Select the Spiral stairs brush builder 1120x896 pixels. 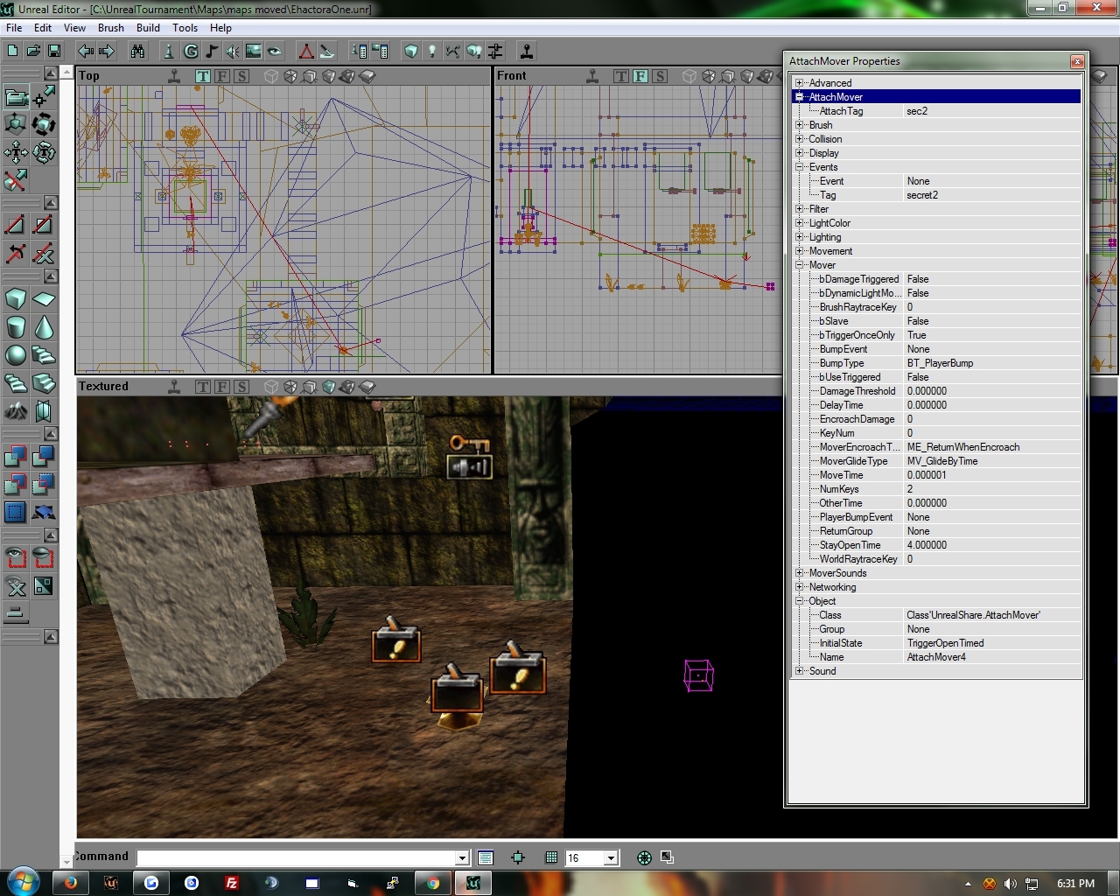[16, 383]
